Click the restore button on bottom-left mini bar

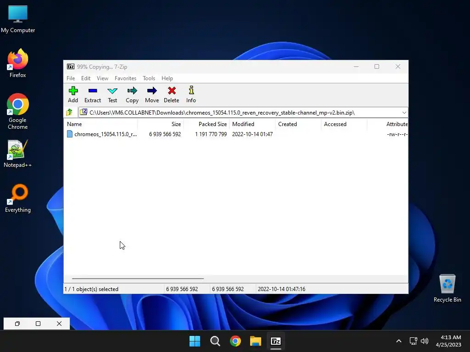[x=17, y=324]
